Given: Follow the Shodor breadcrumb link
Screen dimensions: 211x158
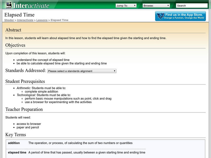Looking at the screenshot, I should tap(9, 20).
